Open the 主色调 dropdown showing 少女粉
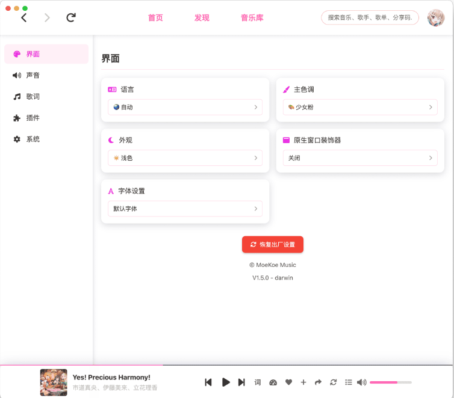This screenshot has width=454, height=398. click(x=360, y=107)
